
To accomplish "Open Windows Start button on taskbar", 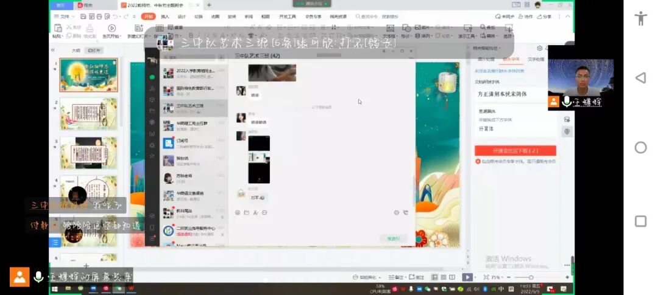I will [x=54, y=289].
